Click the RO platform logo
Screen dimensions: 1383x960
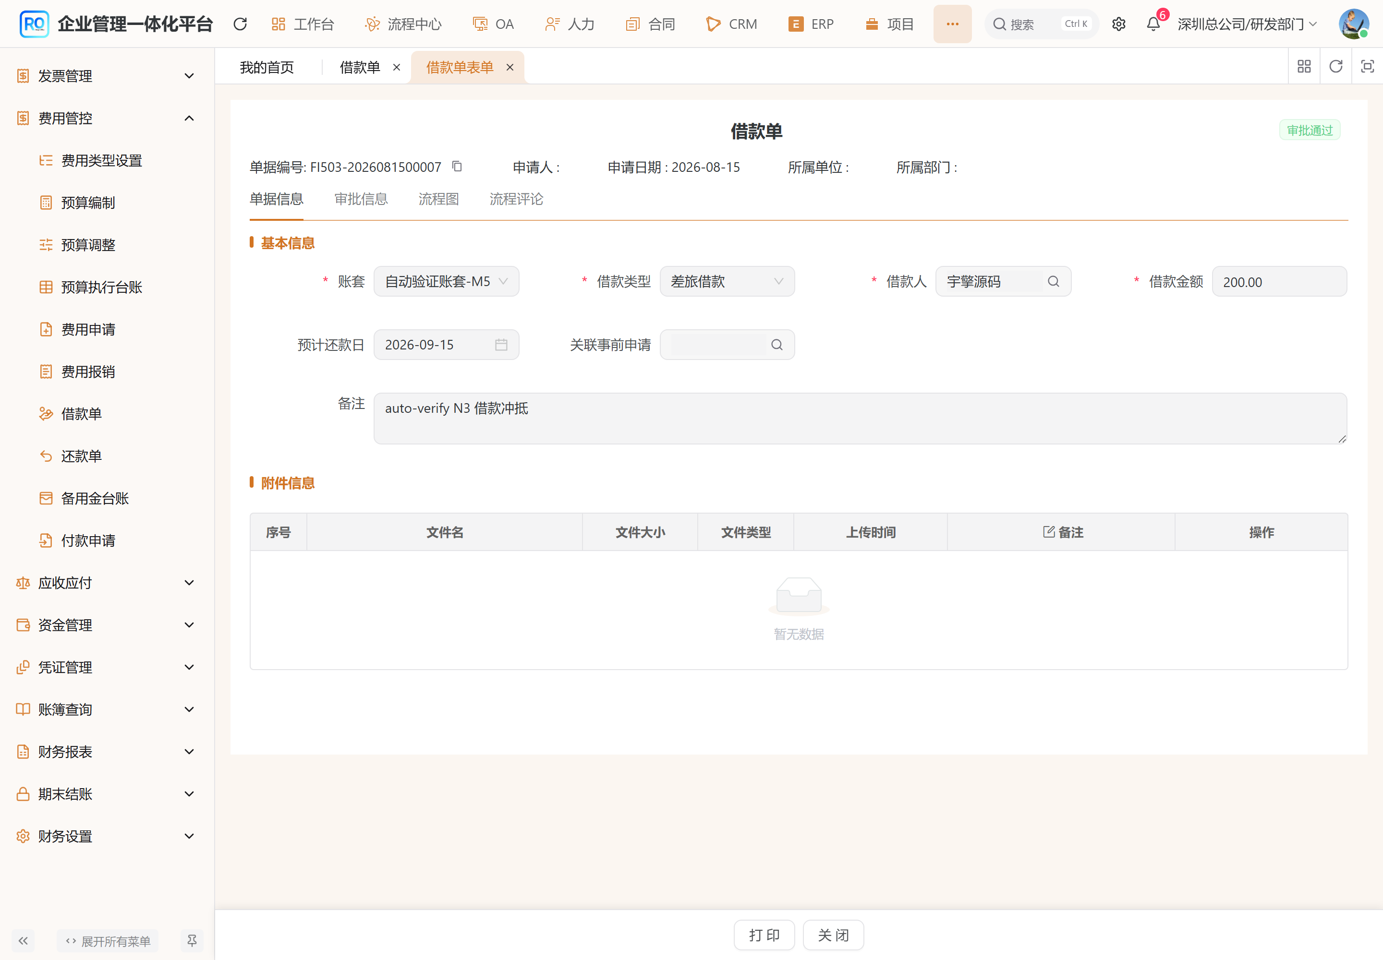[x=34, y=24]
